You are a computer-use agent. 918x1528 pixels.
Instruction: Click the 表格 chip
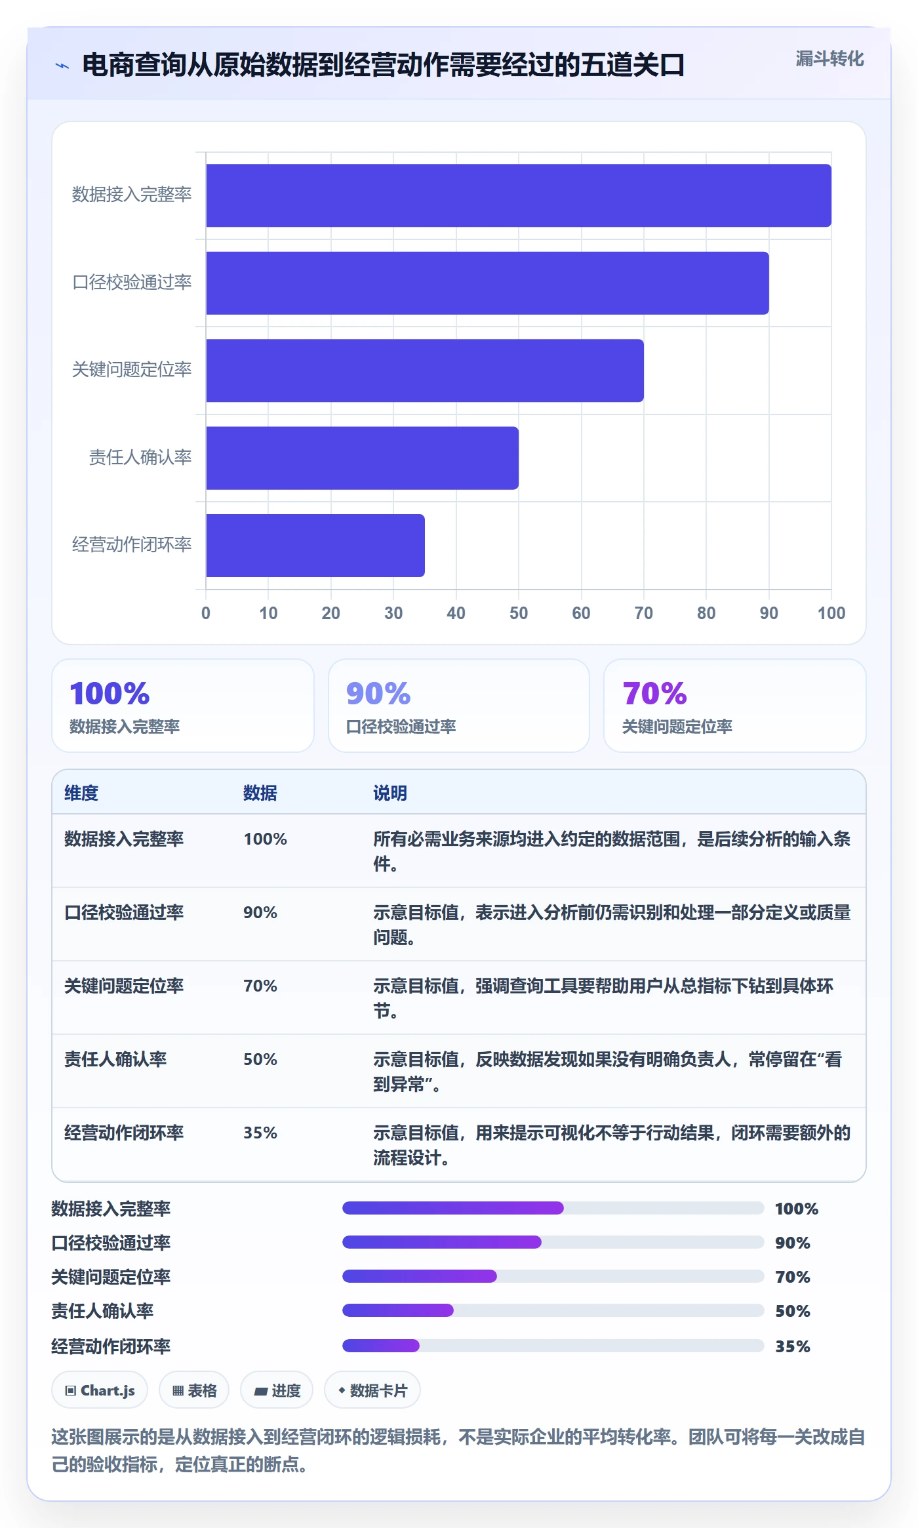(x=194, y=1390)
